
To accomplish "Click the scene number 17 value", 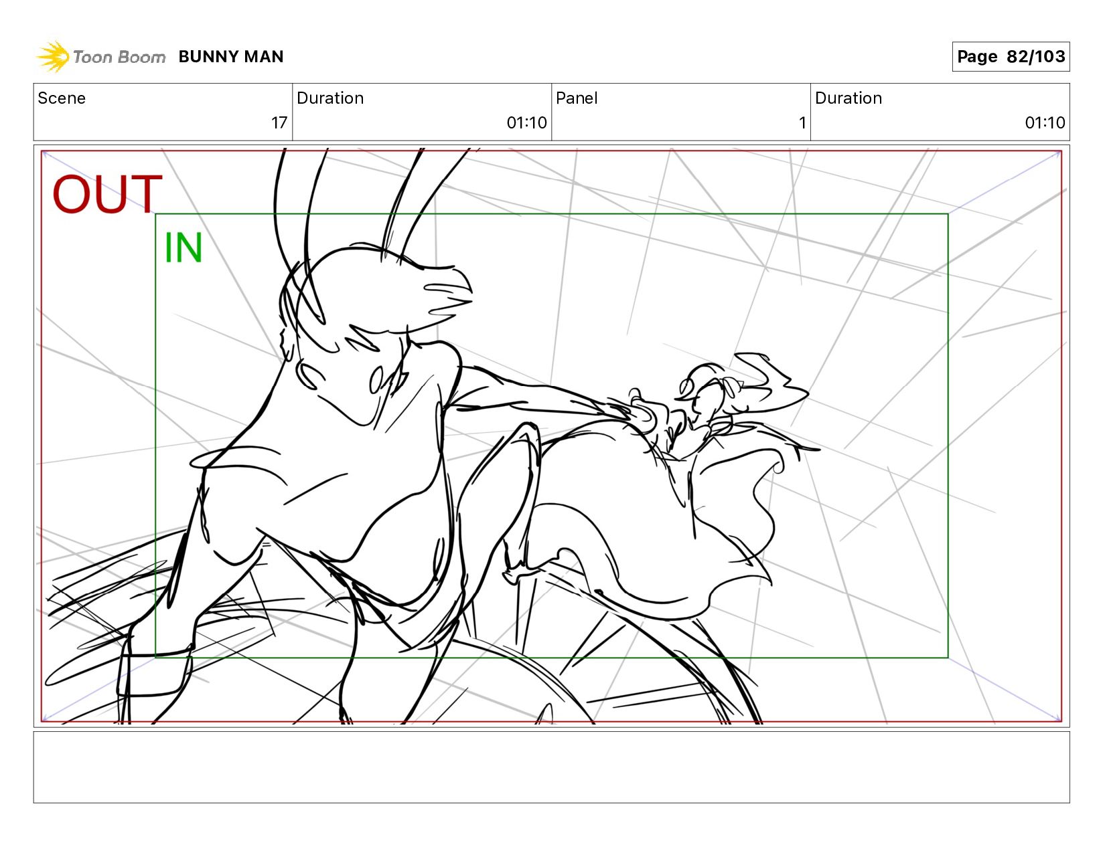I will coord(279,123).
